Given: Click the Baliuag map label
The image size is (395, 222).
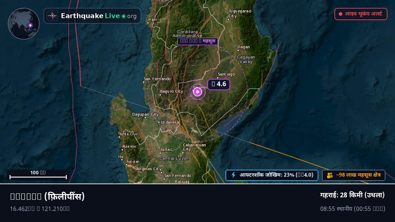Looking at the screenshot, I should click(x=182, y=182).
